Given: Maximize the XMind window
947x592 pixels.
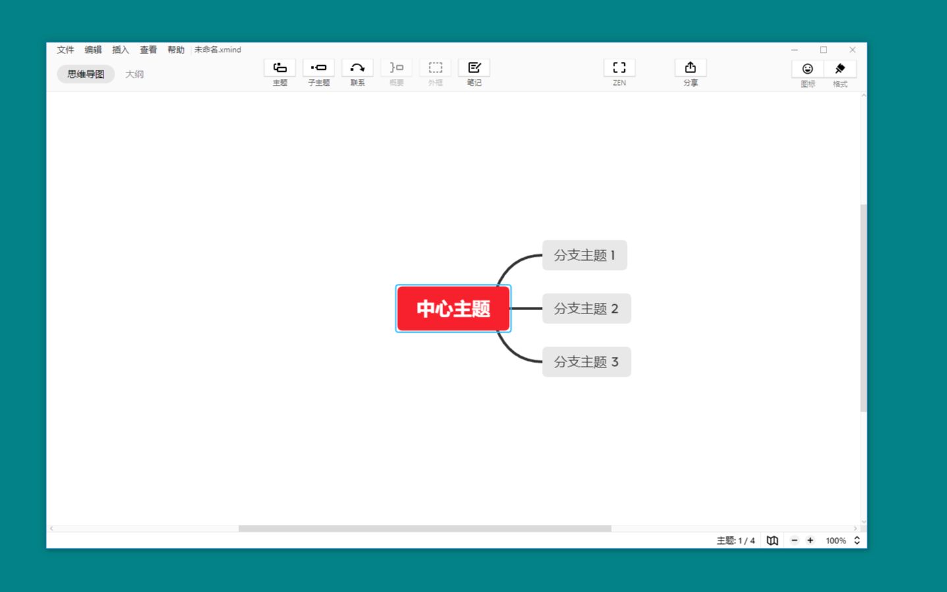Looking at the screenshot, I should point(823,50).
